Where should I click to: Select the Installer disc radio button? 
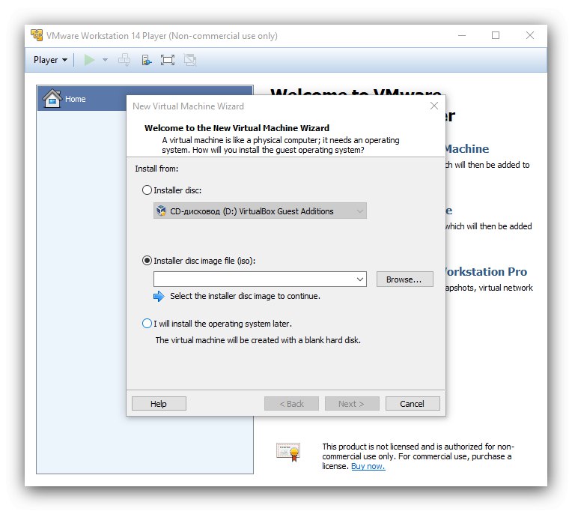click(147, 190)
